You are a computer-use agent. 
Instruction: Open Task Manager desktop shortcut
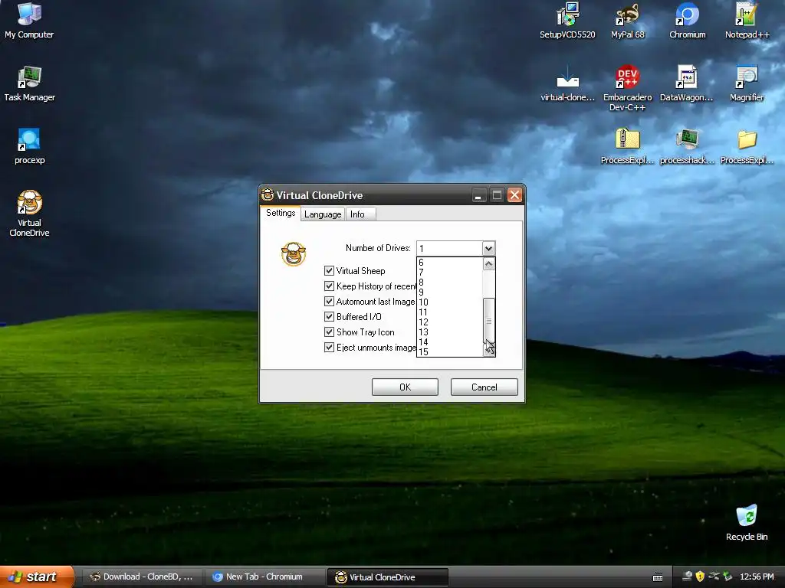point(29,83)
